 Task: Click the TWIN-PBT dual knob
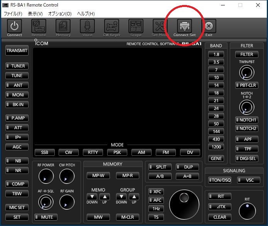tap(247, 73)
